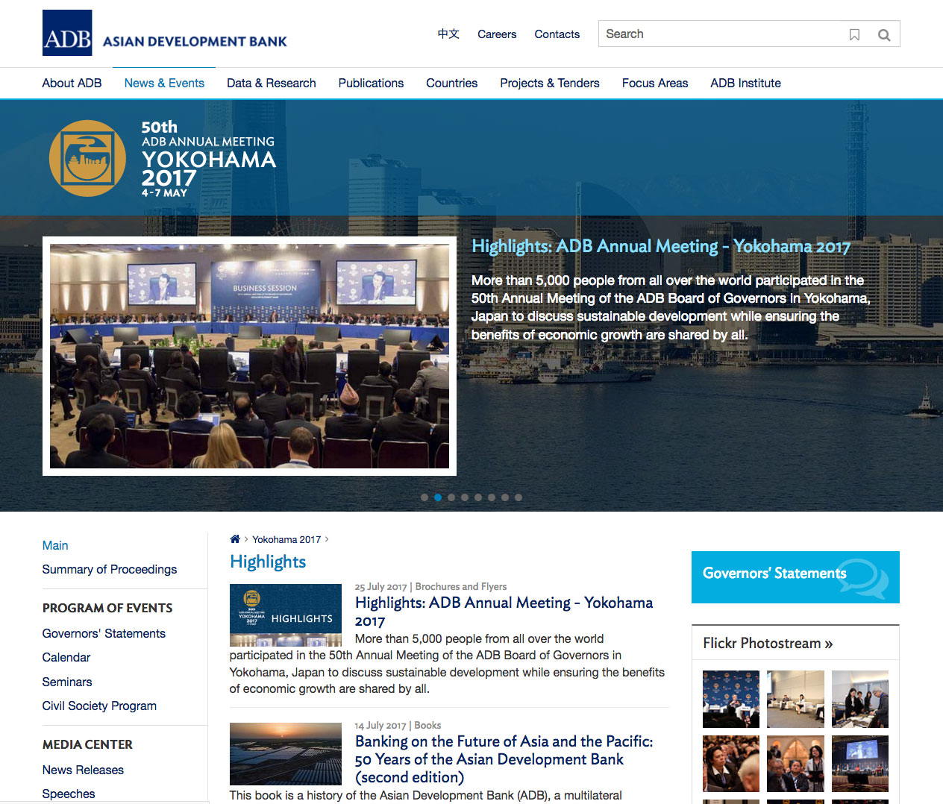The height and width of the screenshot is (804, 943).
Task: Open the first Flickr photostream thumbnail
Action: coord(730,699)
